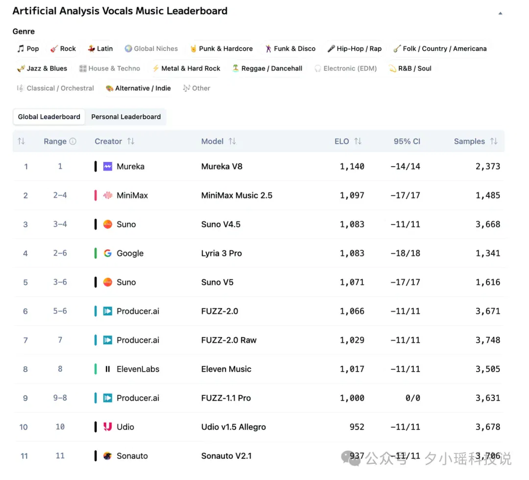
Task: Click the Mureka V8 model name
Action: tap(222, 167)
